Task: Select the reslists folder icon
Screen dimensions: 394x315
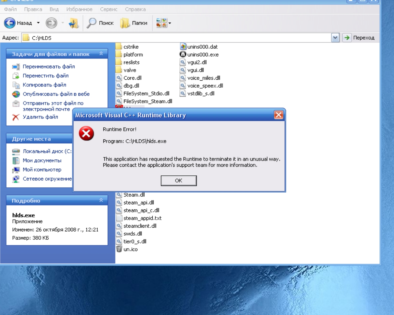Action: (x=119, y=62)
